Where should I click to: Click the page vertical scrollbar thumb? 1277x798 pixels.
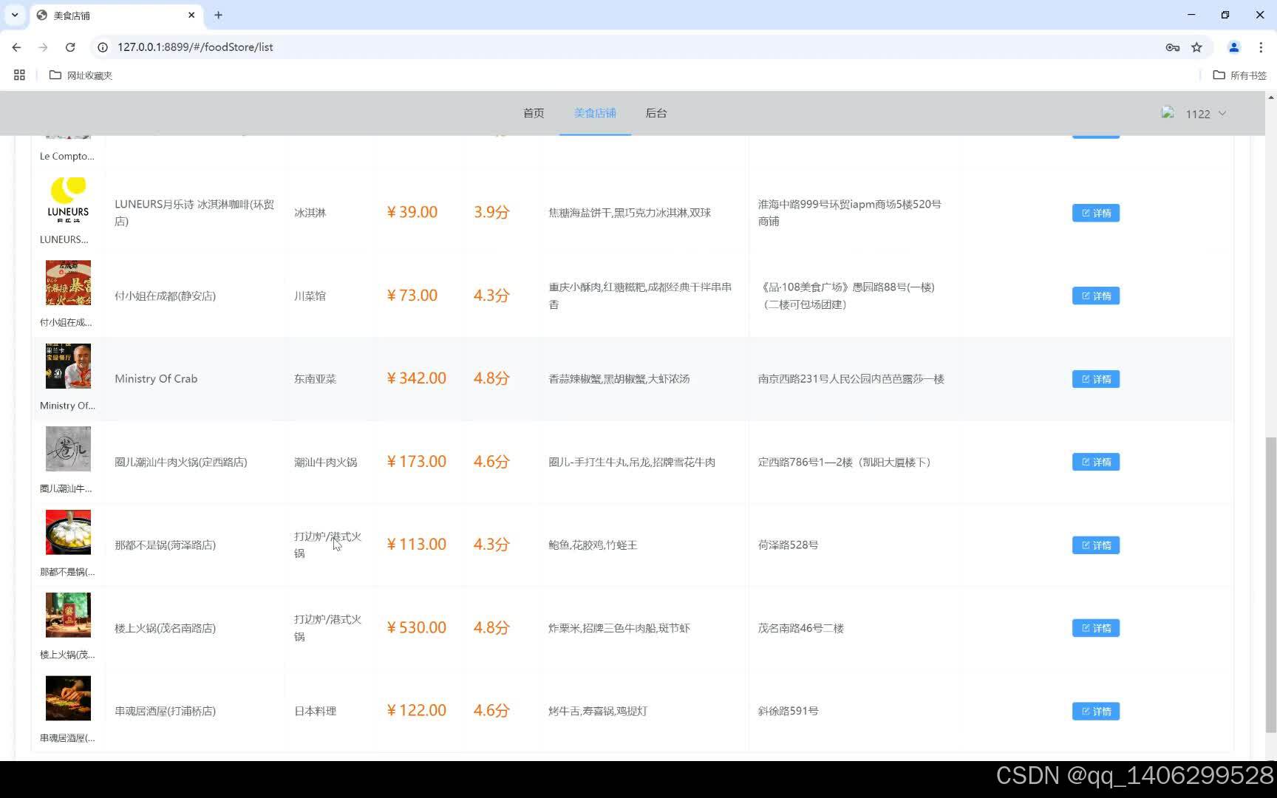pyautogui.click(x=1270, y=584)
